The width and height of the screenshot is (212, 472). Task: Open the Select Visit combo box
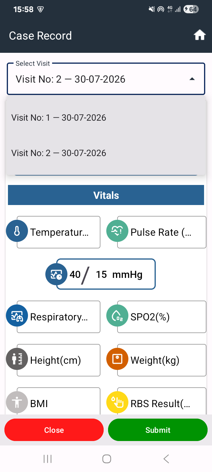(106, 79)
